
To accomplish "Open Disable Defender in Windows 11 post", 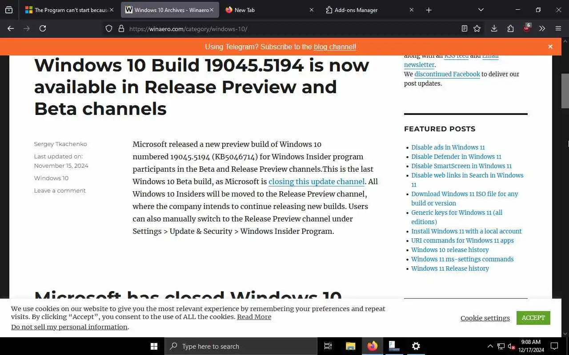I will tap(456, 157).
